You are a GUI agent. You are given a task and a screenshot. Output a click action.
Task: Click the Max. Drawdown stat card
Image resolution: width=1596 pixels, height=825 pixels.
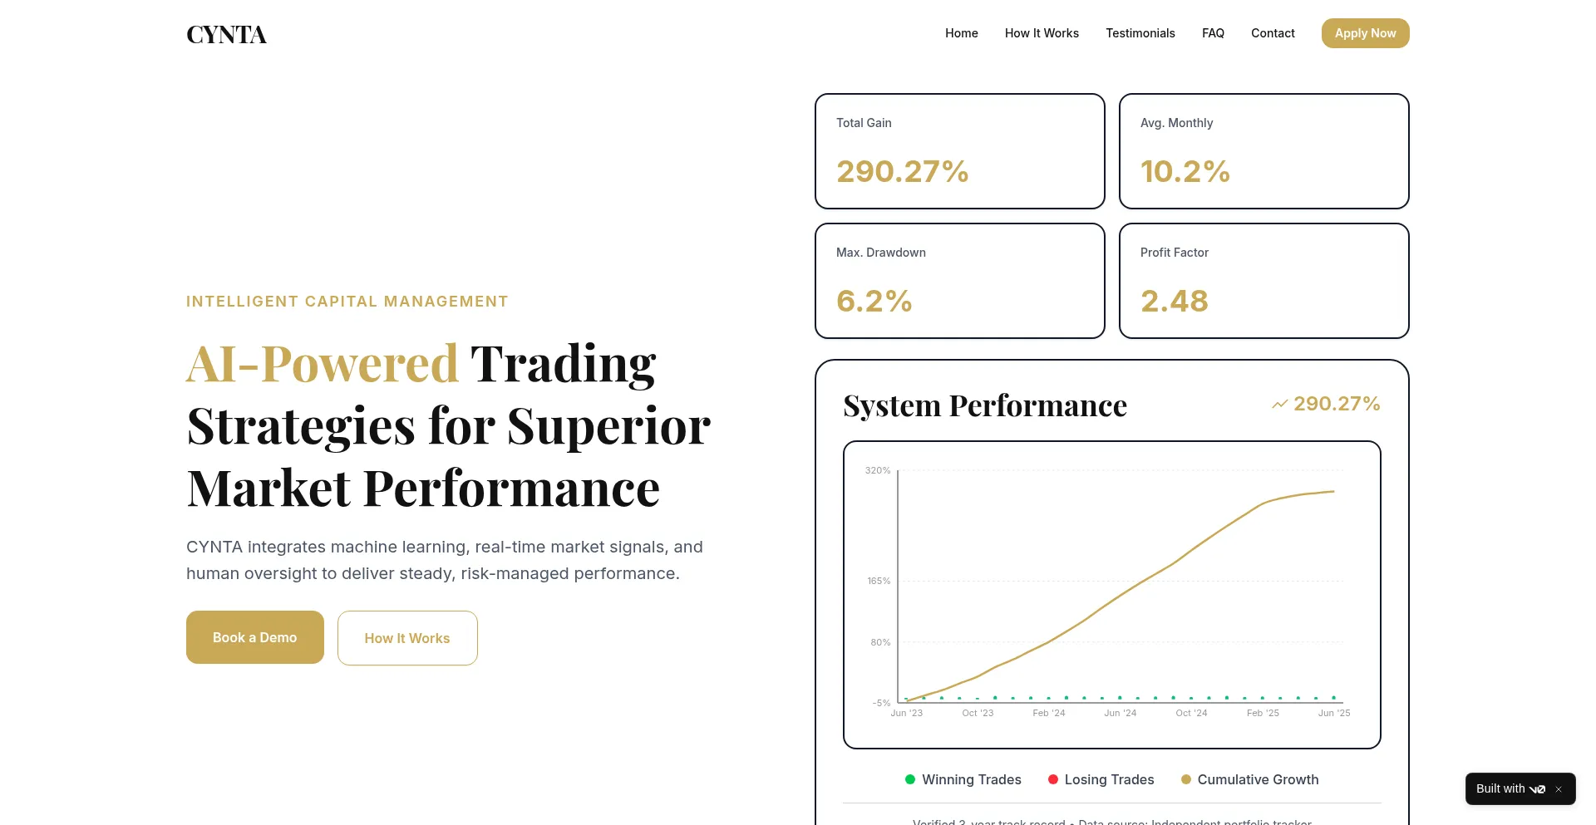point(959,281)
